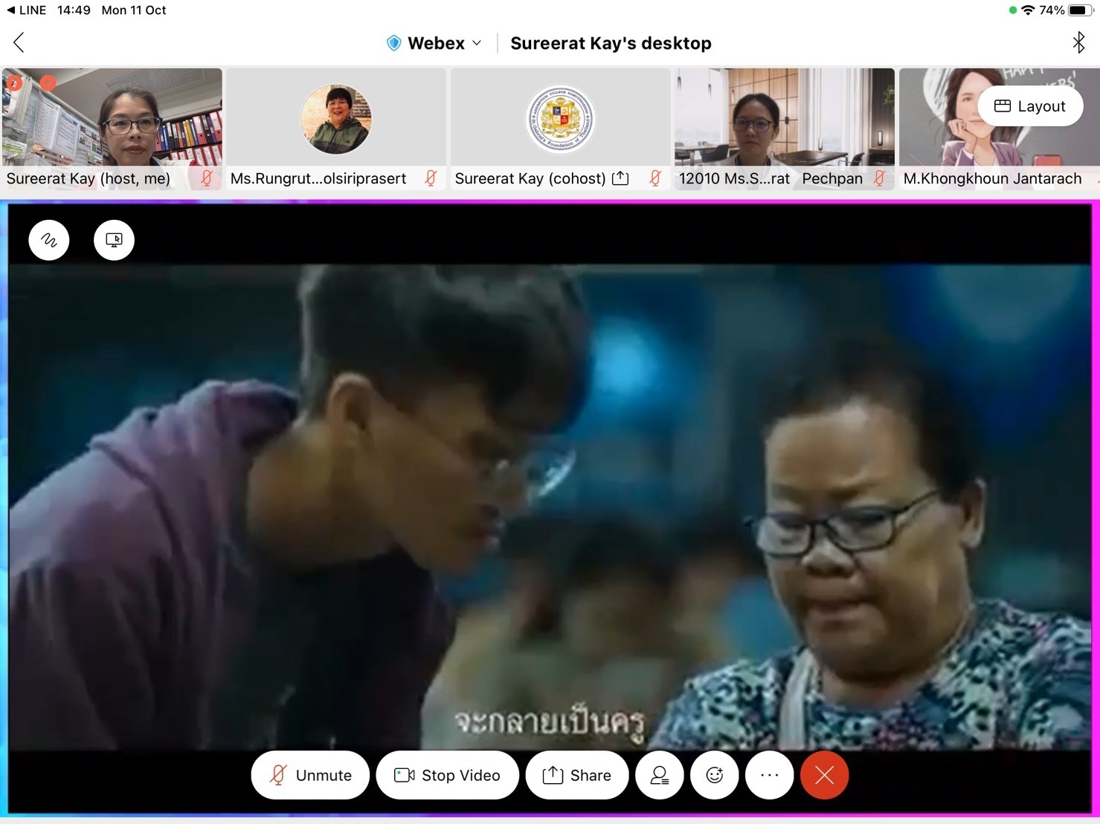The image size is (1100, 824).
Task: Tap muted mic icon for Pechpan
Action: pos(880,178)
